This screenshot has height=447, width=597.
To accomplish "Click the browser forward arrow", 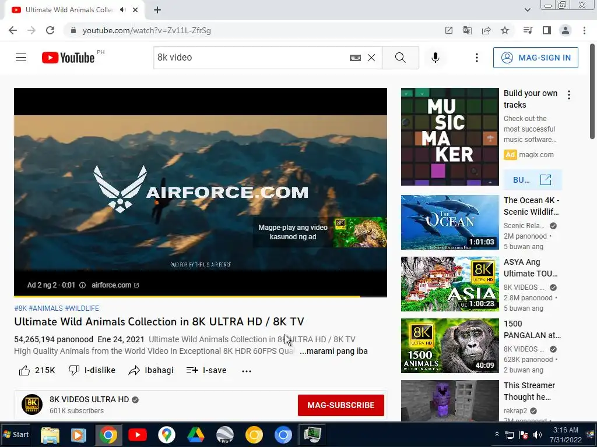I will tap(31, 30).
